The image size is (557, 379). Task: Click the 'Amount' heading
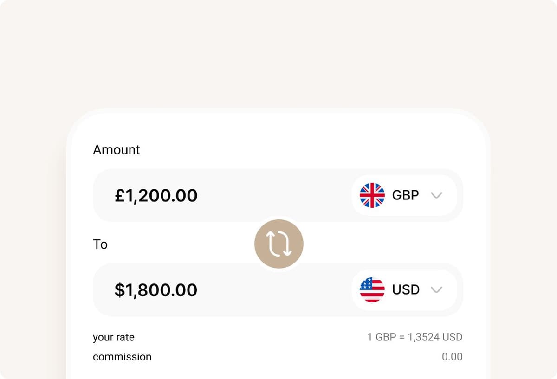117,149
